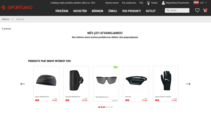
Task: Click the search magnifier icon
Action: (168, 11)
